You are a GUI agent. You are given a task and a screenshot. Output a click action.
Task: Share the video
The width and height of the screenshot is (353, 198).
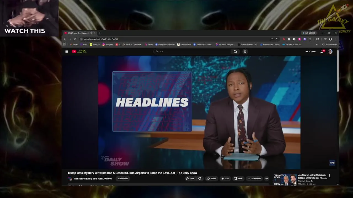click(211, 178)
